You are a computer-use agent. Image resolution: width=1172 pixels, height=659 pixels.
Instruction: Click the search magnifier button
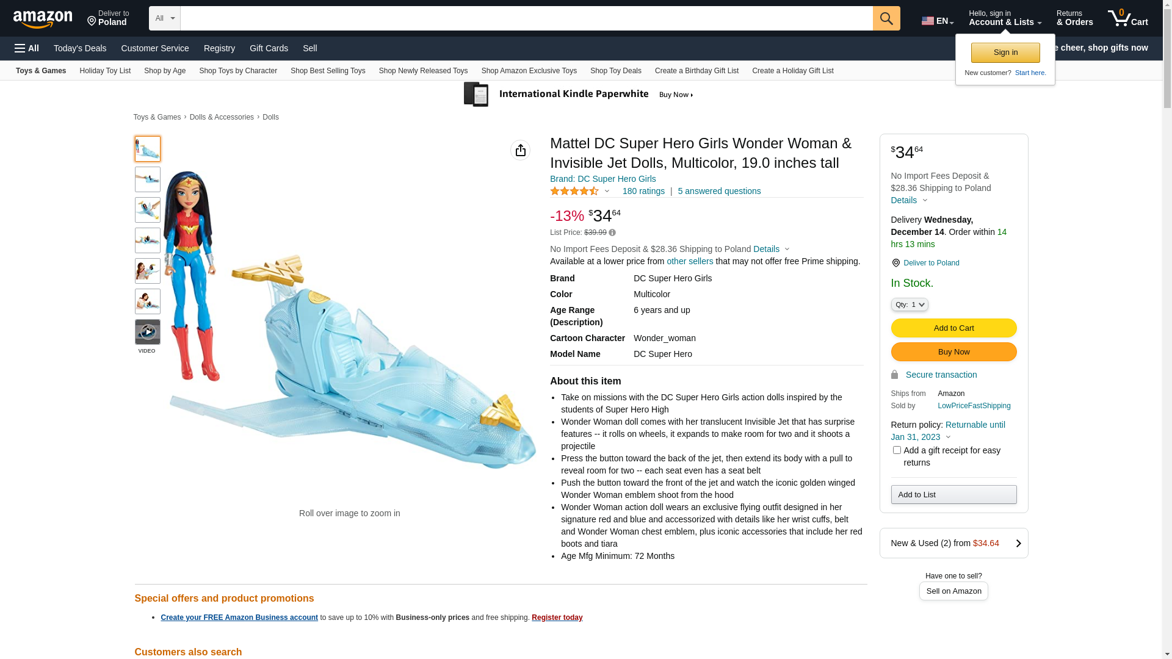[x=886, y=18]
